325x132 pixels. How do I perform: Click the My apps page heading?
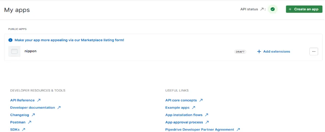17,10
